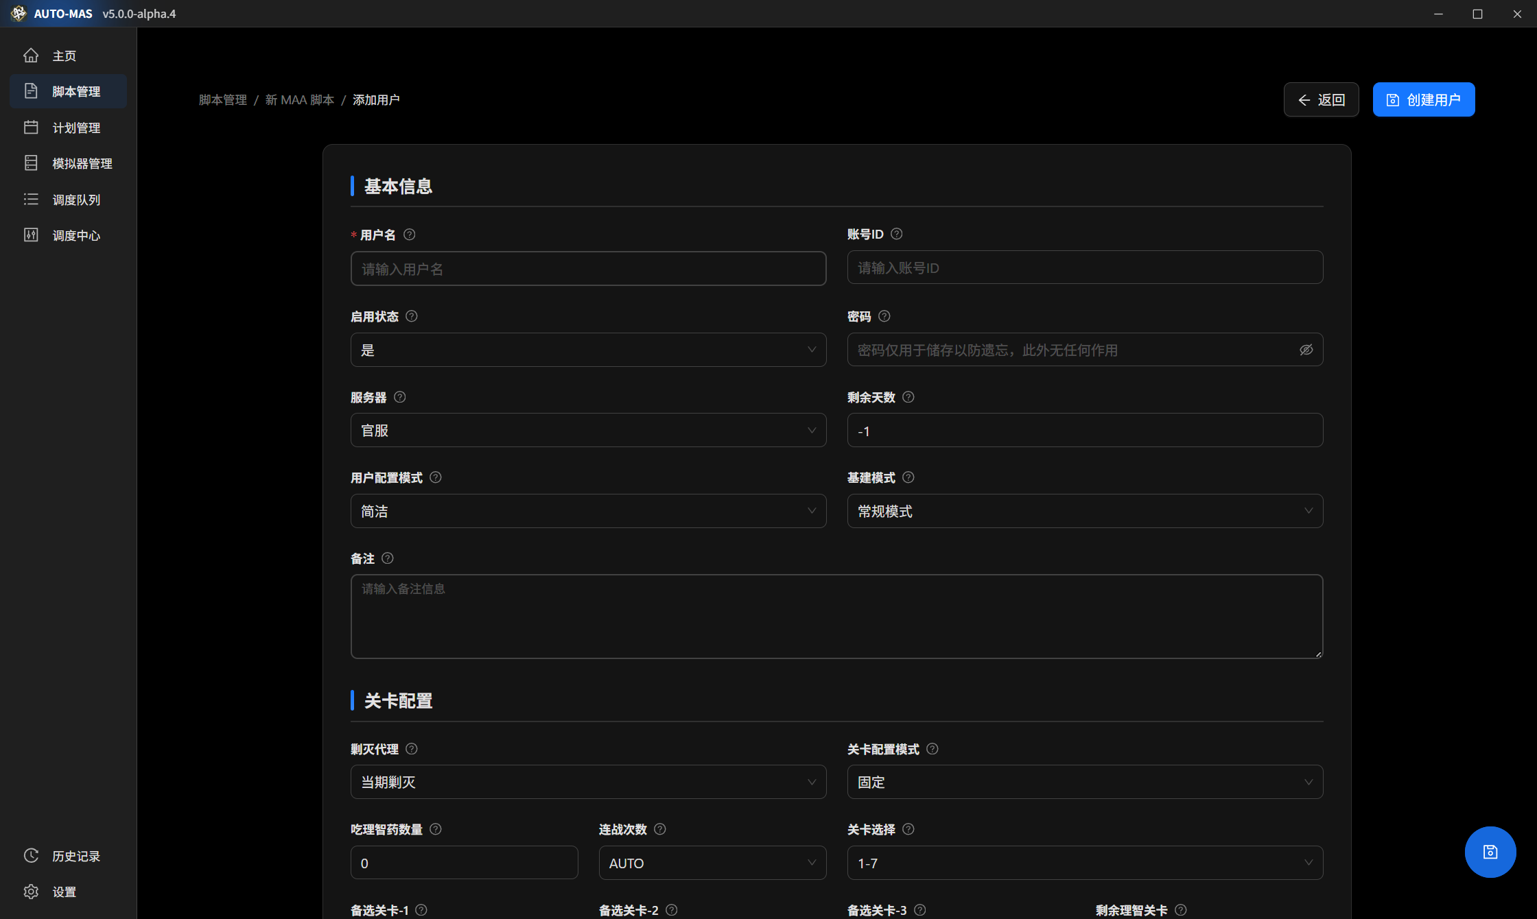The height and width of the screenshot is (919, 1537).
Task: Click the 返回 back button
Action: point(1321,100)
